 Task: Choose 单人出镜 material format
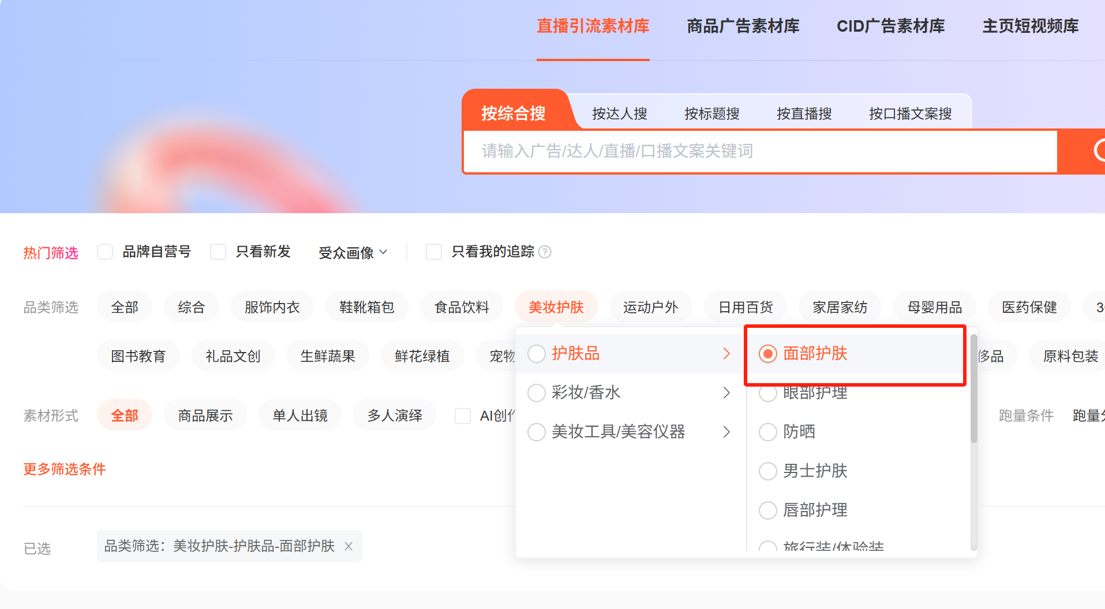(300, 415)
